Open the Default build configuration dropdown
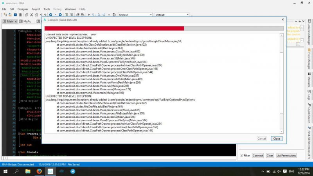The height and width of the screenshot is (176, 313). [x=172, y=15]
